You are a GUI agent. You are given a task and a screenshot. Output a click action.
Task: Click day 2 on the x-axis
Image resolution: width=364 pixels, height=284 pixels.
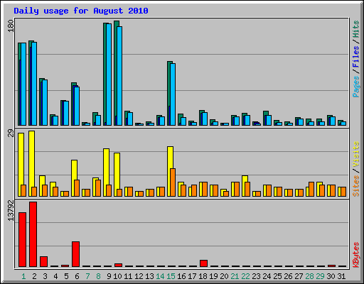pos(34,276)
